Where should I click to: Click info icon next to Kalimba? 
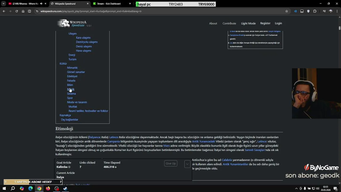(x=69, y=167)
